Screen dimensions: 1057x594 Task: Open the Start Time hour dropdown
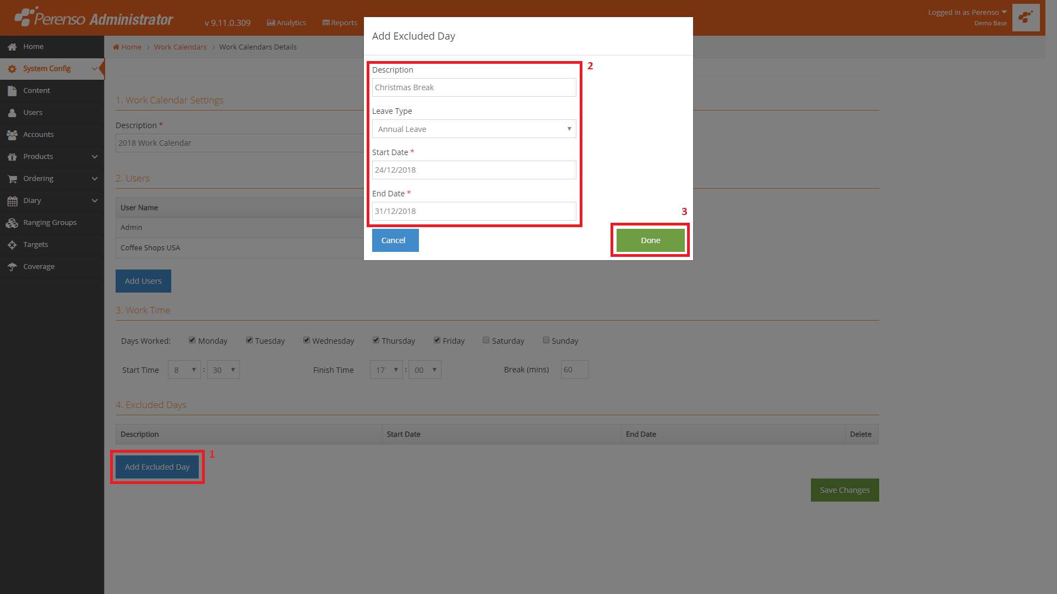pos(184,370)
